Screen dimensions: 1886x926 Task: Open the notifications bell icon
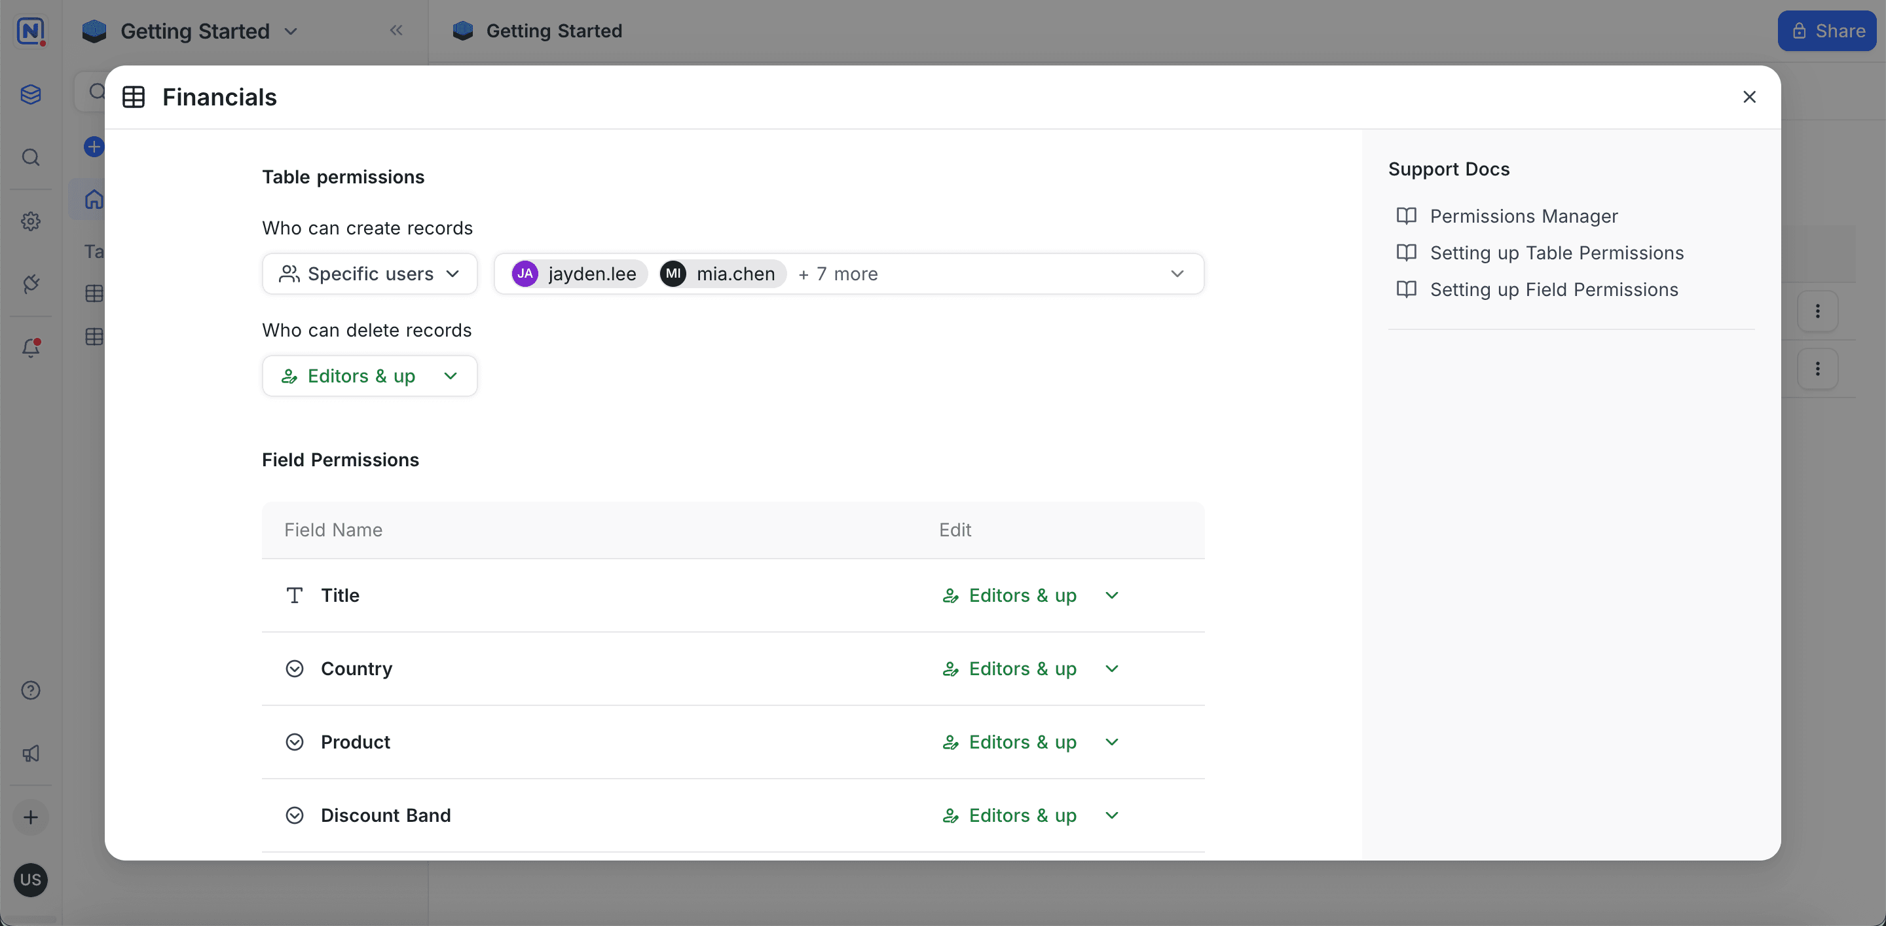pyautogui.click(x=30, y=348)
